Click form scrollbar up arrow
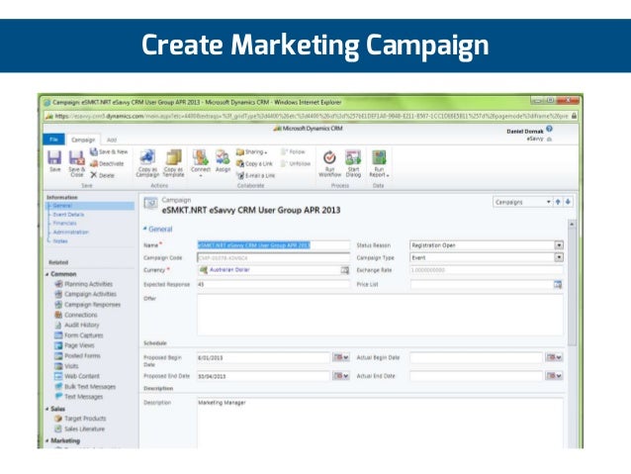 pos(572,224)
